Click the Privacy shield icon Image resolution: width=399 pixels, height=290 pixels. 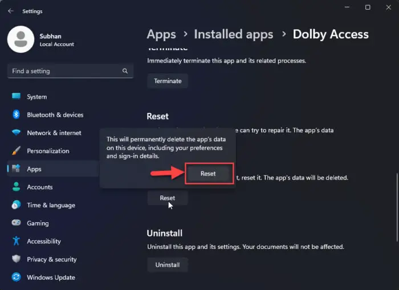(x=17, y=259)
